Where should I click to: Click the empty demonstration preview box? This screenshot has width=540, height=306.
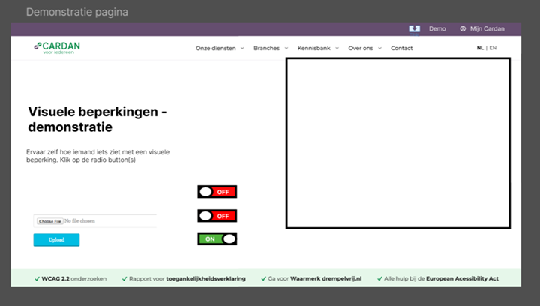[397, 142]
